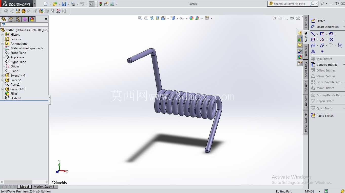The width and height of the screenshot is (345, 193).
Task: Select Fillet1 in feature tree
Action: pos(14,94)
